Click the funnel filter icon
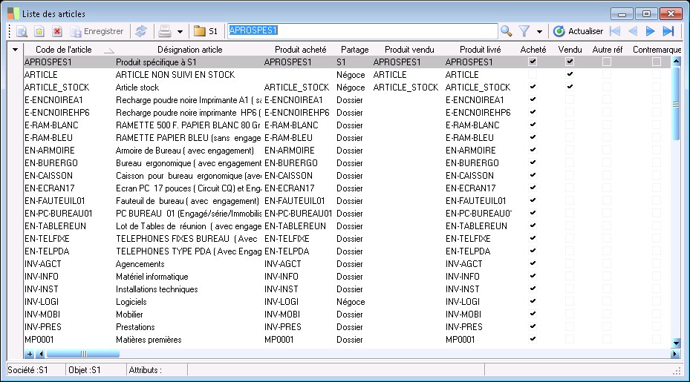 [x=524, y=31]
